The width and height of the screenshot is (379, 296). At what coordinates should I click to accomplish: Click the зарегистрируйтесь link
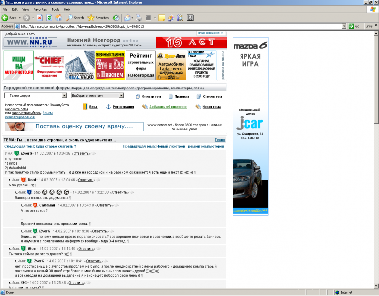coord(26,113)
